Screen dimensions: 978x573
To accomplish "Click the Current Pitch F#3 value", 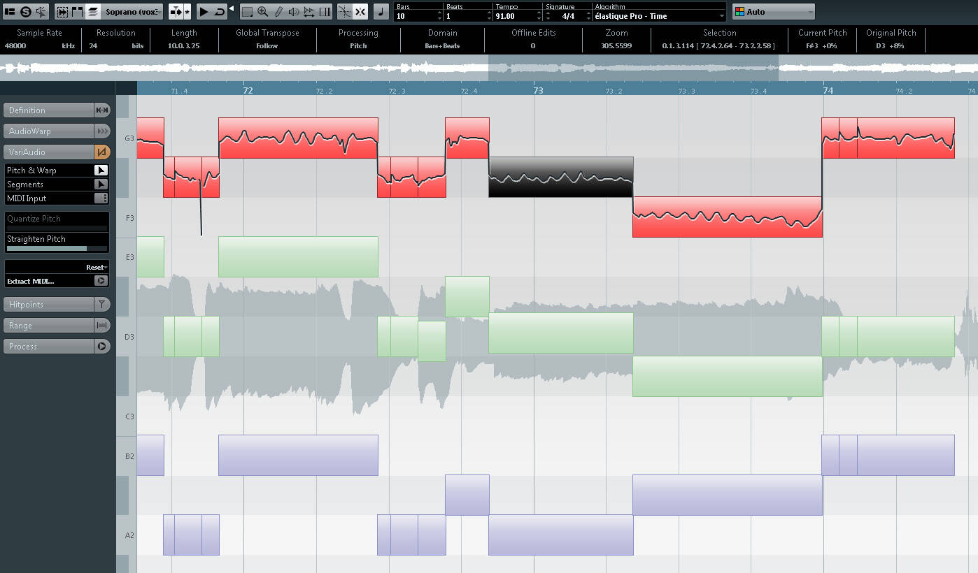I will (x=823, y=45).
